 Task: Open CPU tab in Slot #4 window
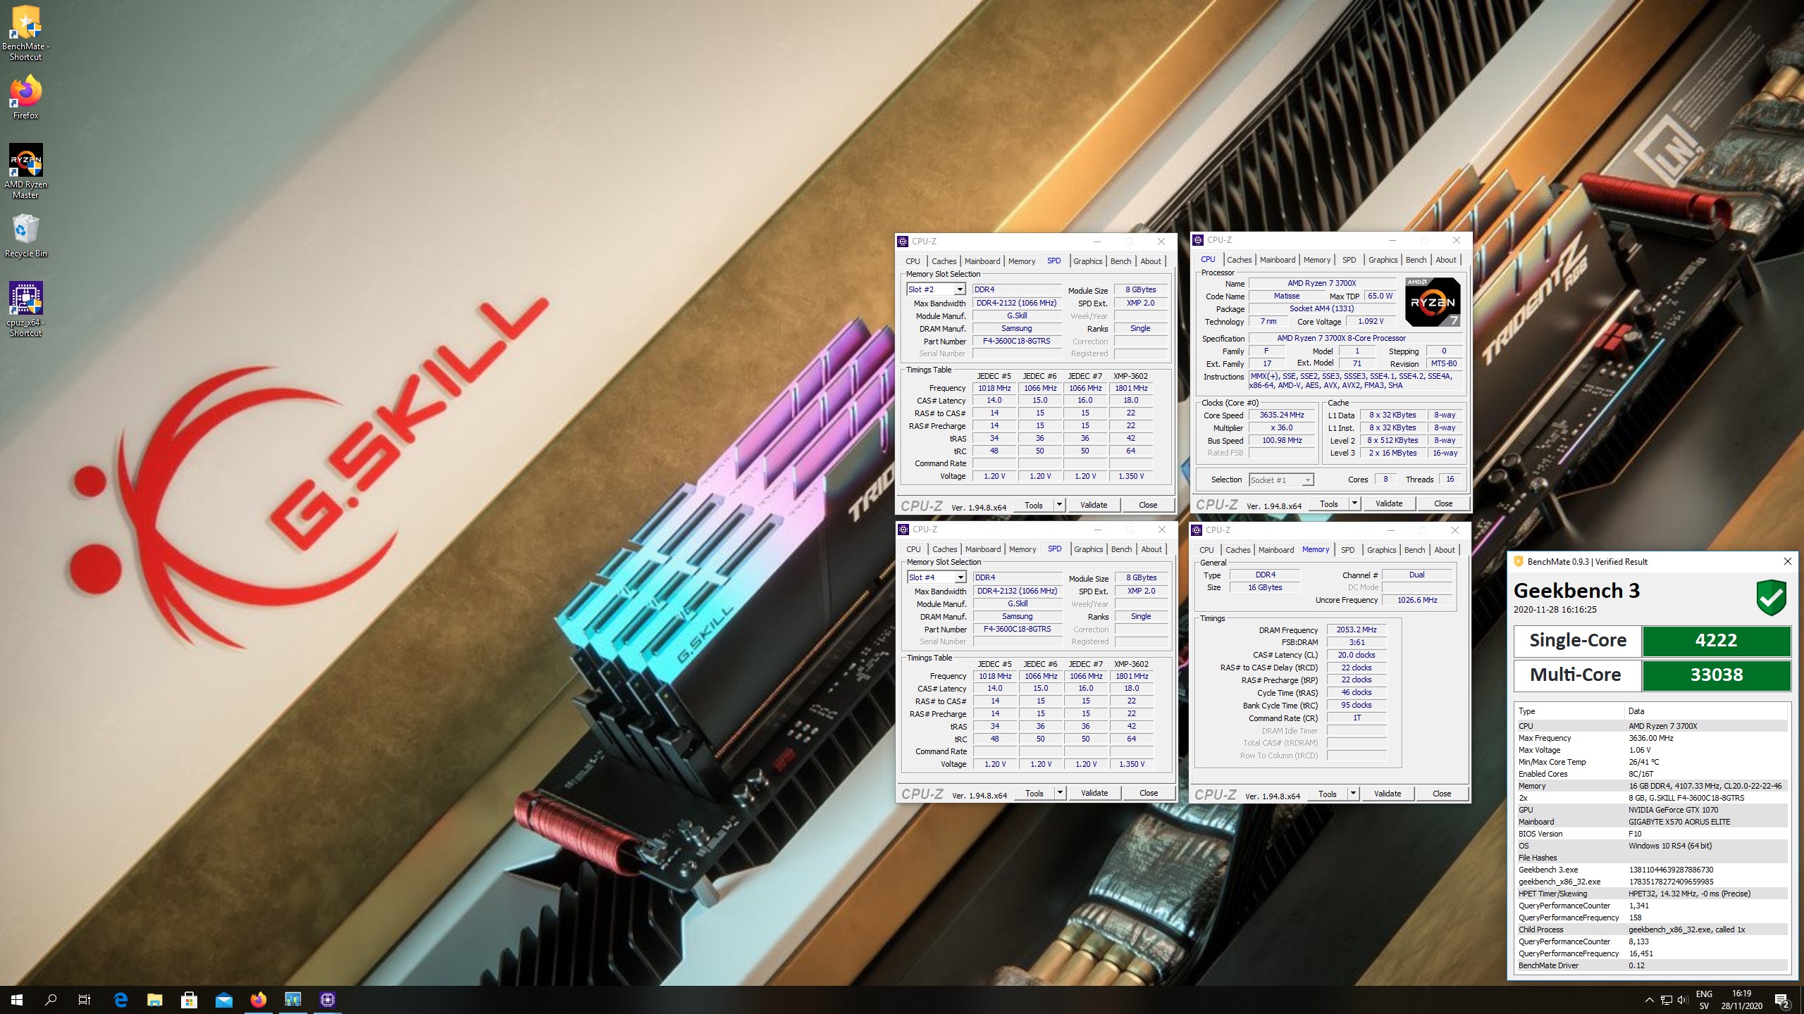[913, 549]
